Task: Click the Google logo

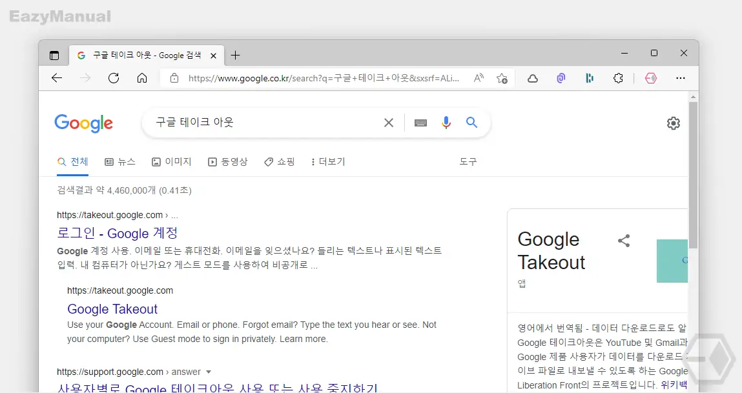Action: pyautogui.click(x=84, y=123)
